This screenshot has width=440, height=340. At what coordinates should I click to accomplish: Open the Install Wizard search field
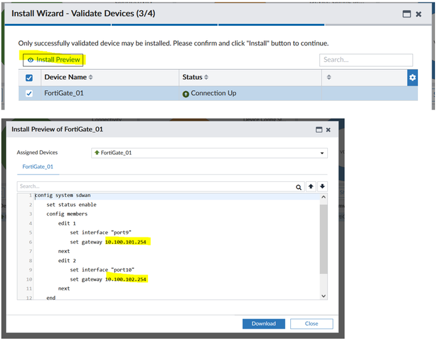click(x=366, y=60)
